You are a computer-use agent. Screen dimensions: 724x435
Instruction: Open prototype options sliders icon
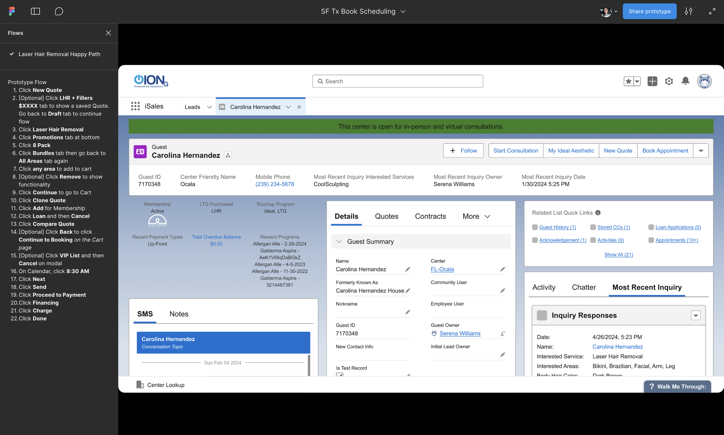688,11
